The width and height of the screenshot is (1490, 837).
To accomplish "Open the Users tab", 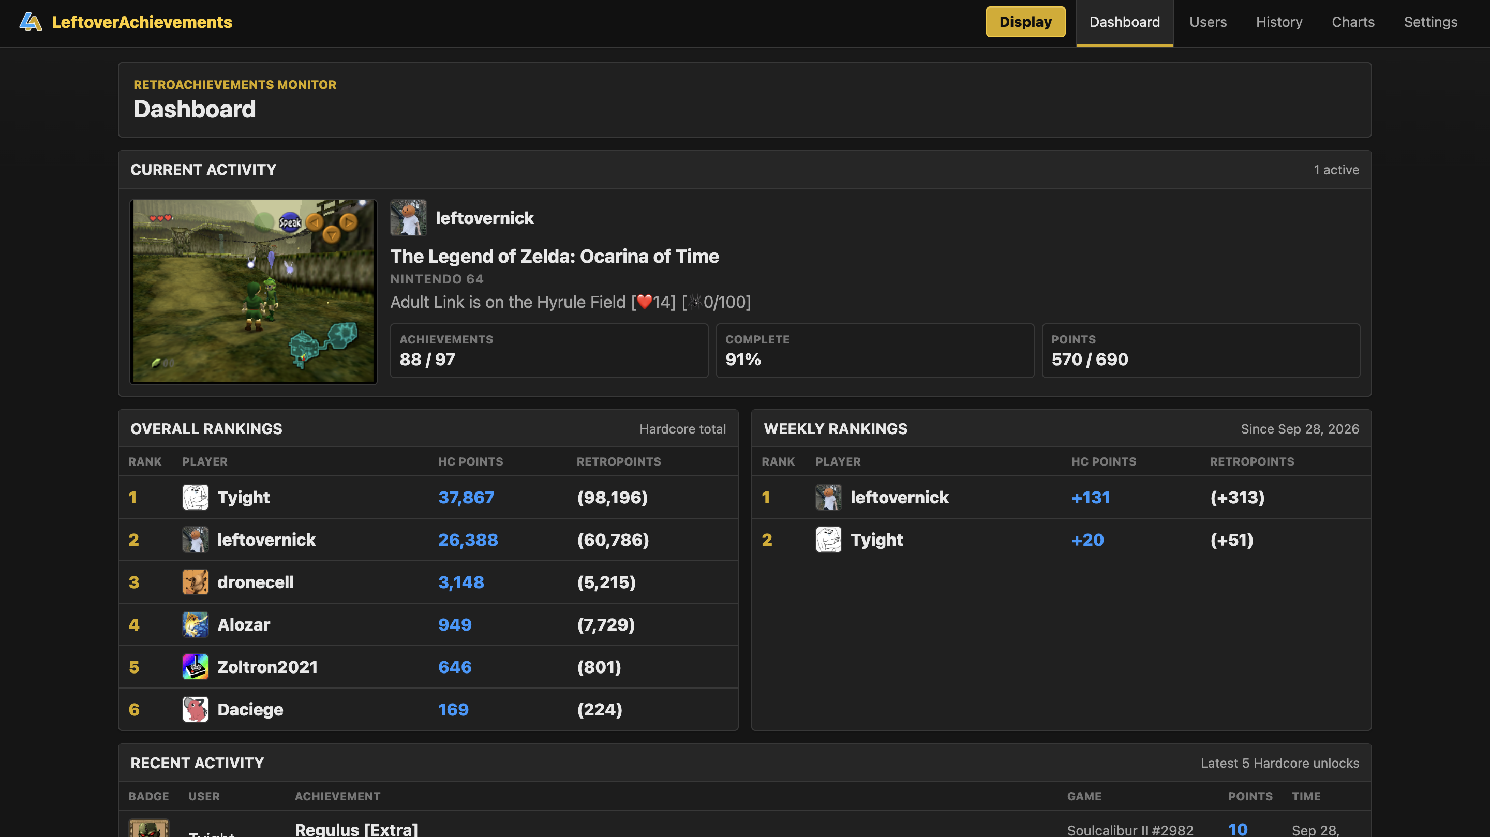I will point(1207,22).
